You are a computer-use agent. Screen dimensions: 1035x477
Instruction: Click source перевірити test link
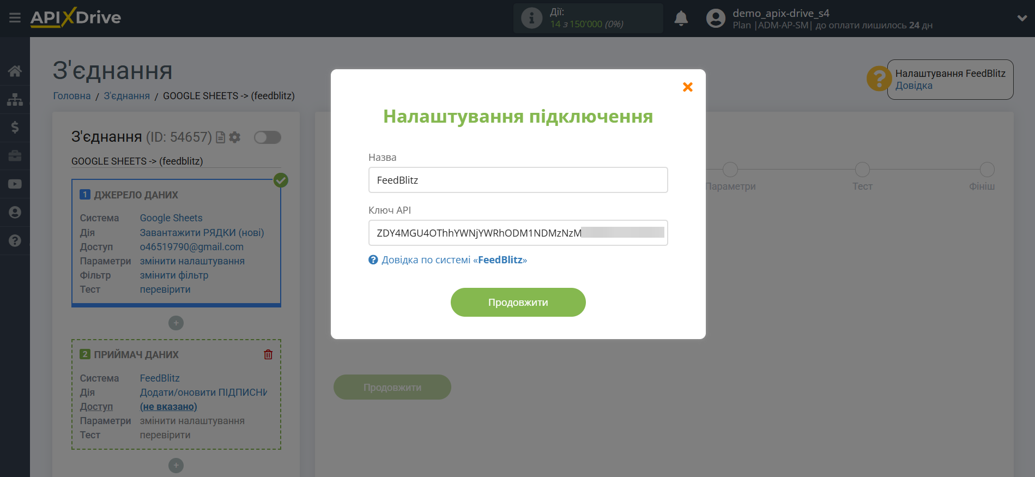pyautogui.click(x=165, y=289)
